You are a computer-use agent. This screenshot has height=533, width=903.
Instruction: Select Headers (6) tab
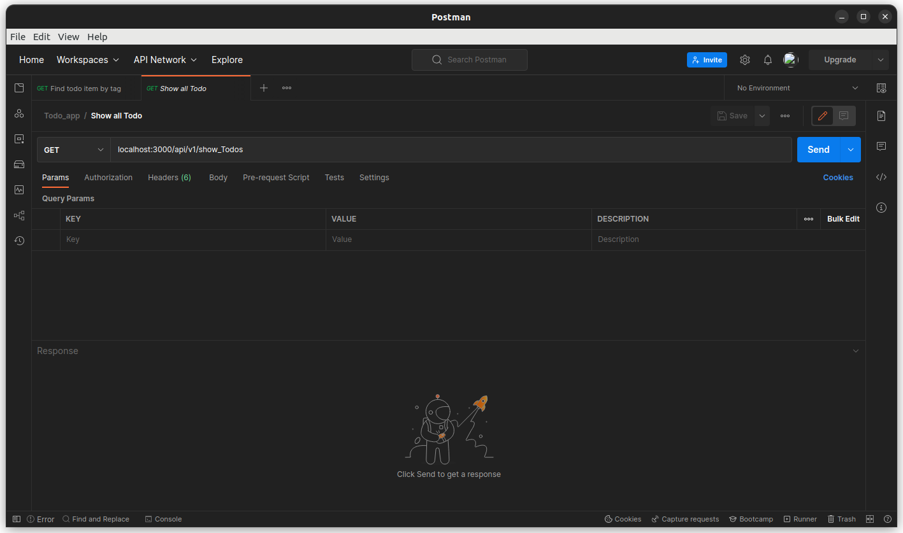[170, 178]
